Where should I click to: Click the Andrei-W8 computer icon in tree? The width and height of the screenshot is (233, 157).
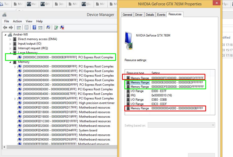tap(10, 34)
